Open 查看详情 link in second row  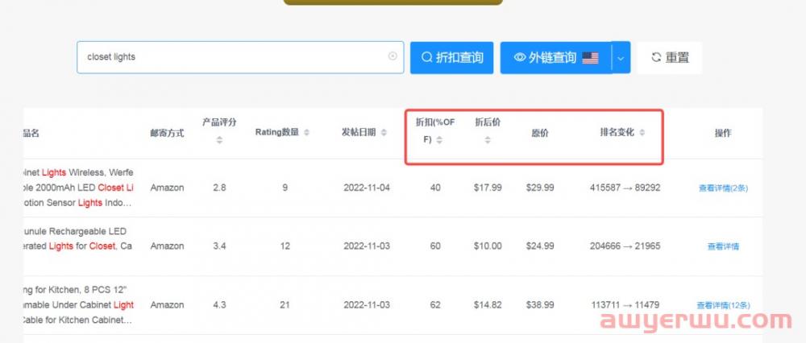point(723,246)
